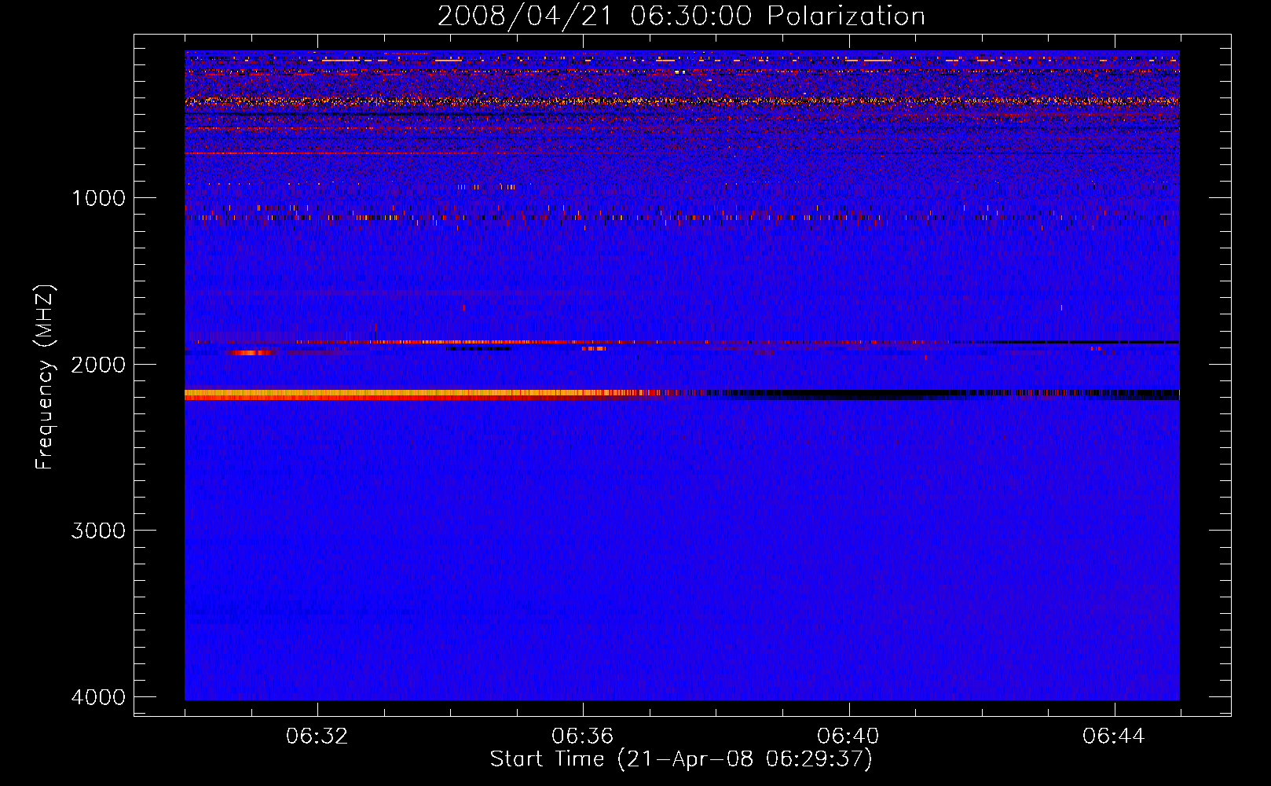Click the 4000 frequency tick label

tap(97, 697)
